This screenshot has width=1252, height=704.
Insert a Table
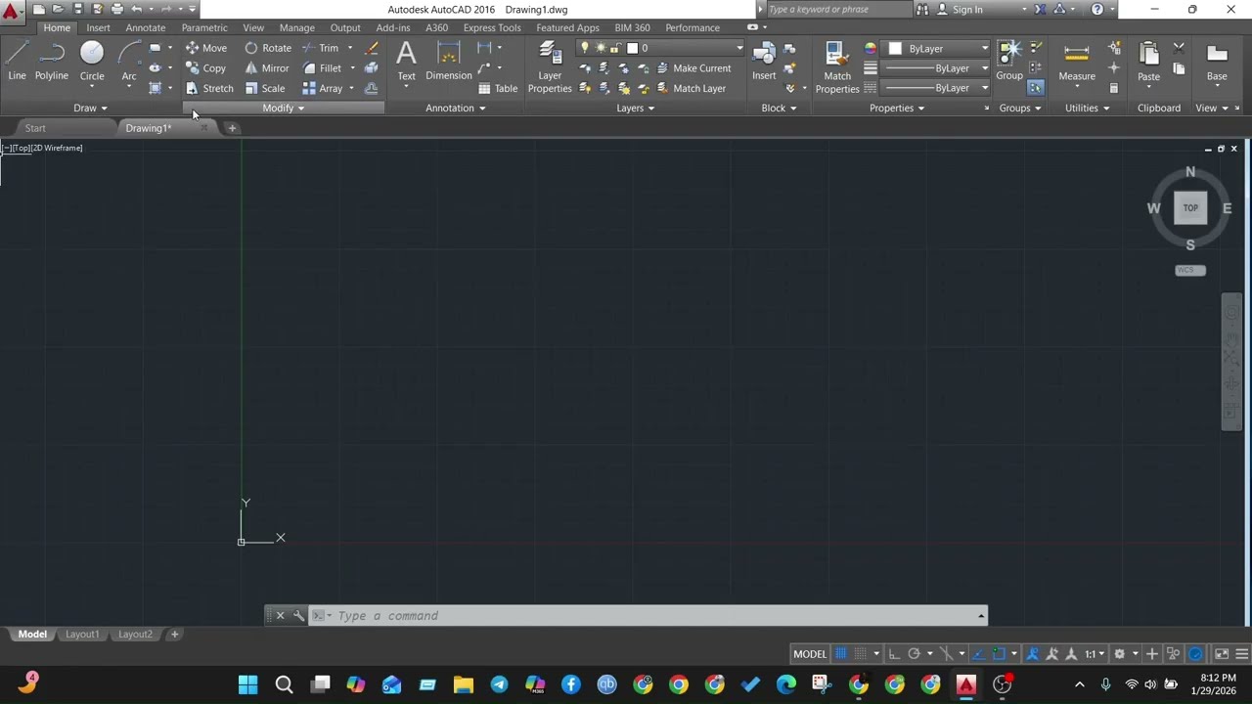(498, 88)
